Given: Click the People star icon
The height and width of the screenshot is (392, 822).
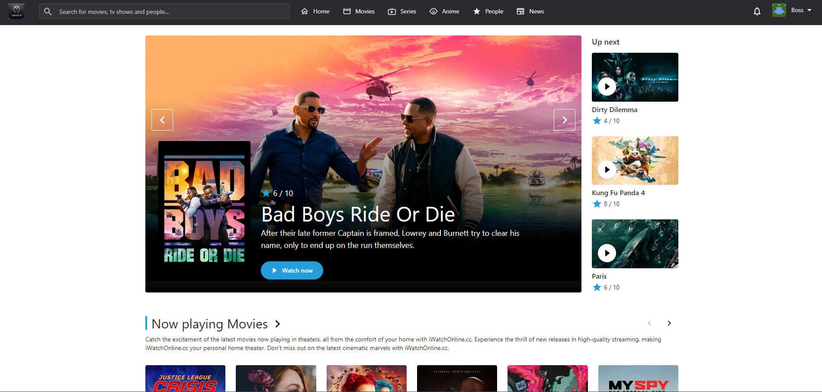Looking at the screenshot, I should pos(477,11).
